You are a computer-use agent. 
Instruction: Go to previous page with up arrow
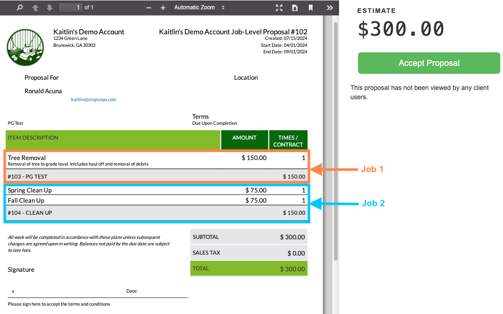point(35,7)
